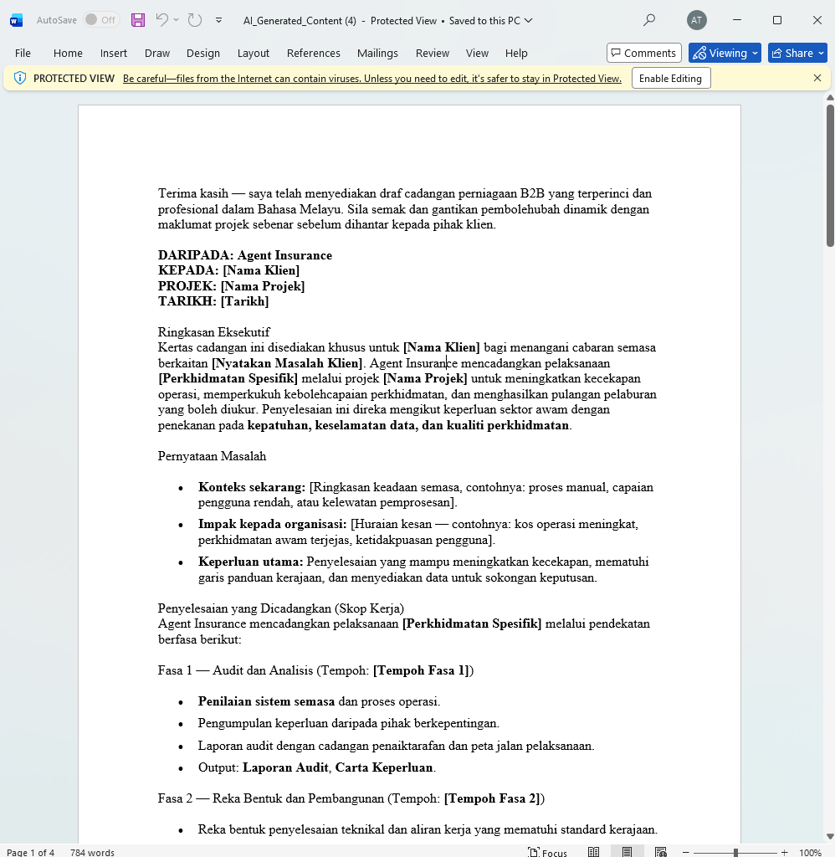Screen dimensions: 835x857
Task: Click the zoom slider handle
Action: click(x=735, y=852)
